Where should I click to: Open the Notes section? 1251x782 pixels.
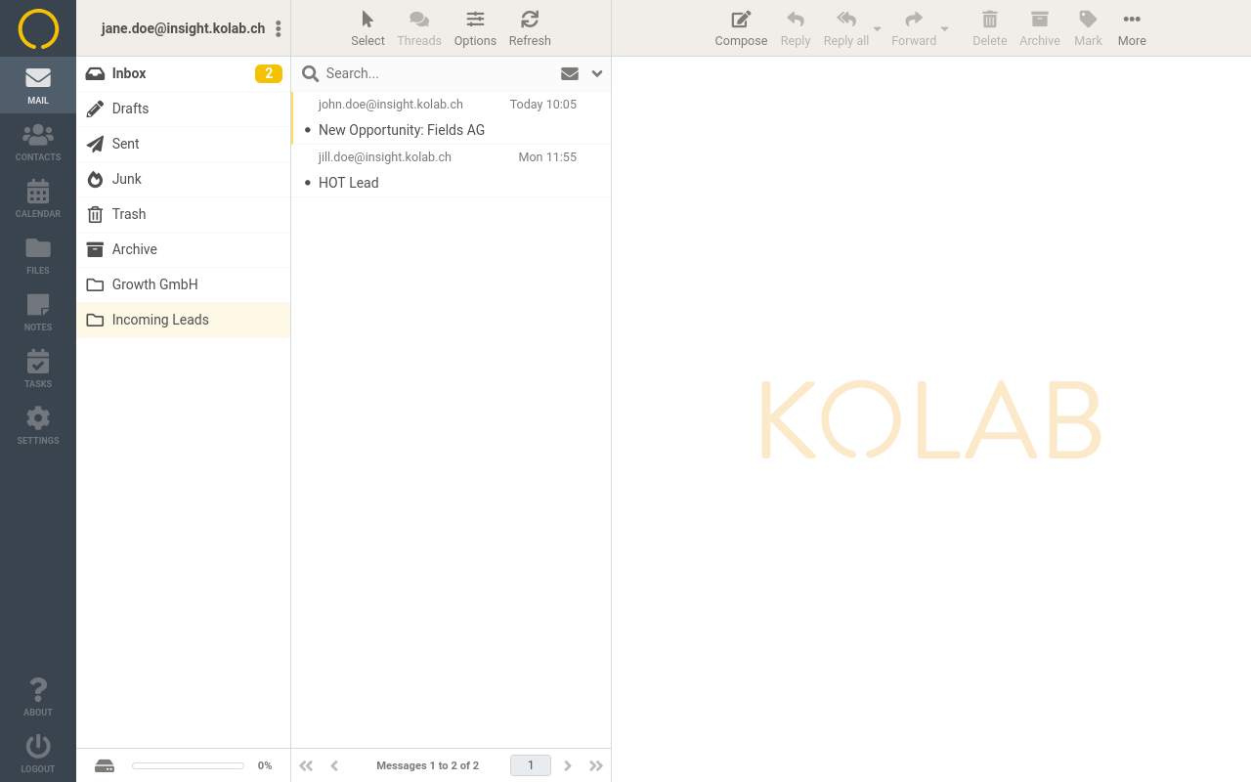pyautogui.click(x=38, y=312)
